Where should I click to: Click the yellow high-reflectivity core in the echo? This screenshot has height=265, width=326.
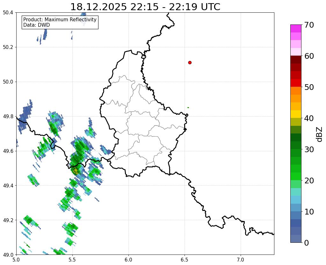click(x=76, y=171)
